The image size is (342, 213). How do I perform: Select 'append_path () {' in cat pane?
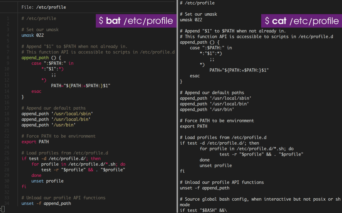[x=200, y=42]
